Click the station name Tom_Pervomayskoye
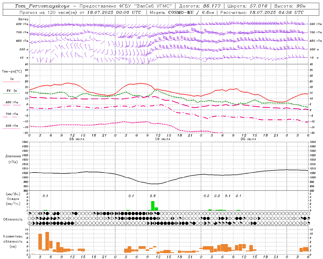This screenshot has height=259, width=323. coord(42,6)
